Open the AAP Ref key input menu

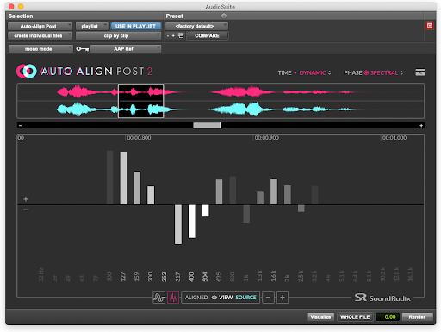[126, 49]
